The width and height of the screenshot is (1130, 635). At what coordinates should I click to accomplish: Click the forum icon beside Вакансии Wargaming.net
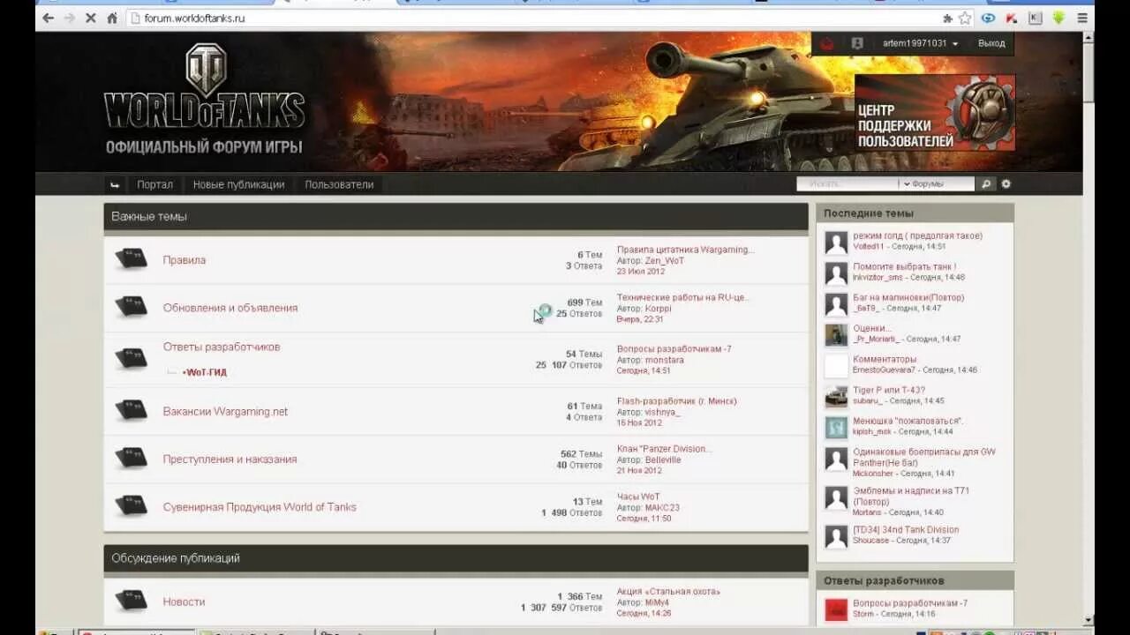tap(132, 410)
